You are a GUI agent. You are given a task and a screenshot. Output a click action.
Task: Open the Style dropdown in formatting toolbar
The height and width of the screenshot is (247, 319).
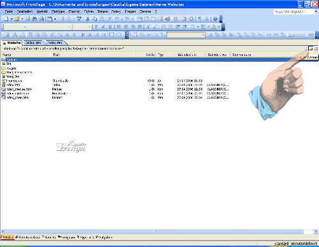15,27
